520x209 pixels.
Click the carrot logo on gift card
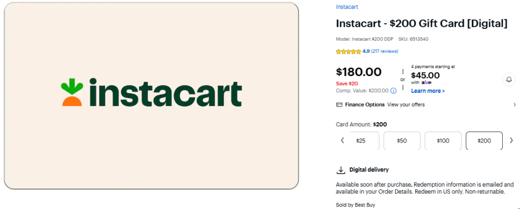pos(72,92)
